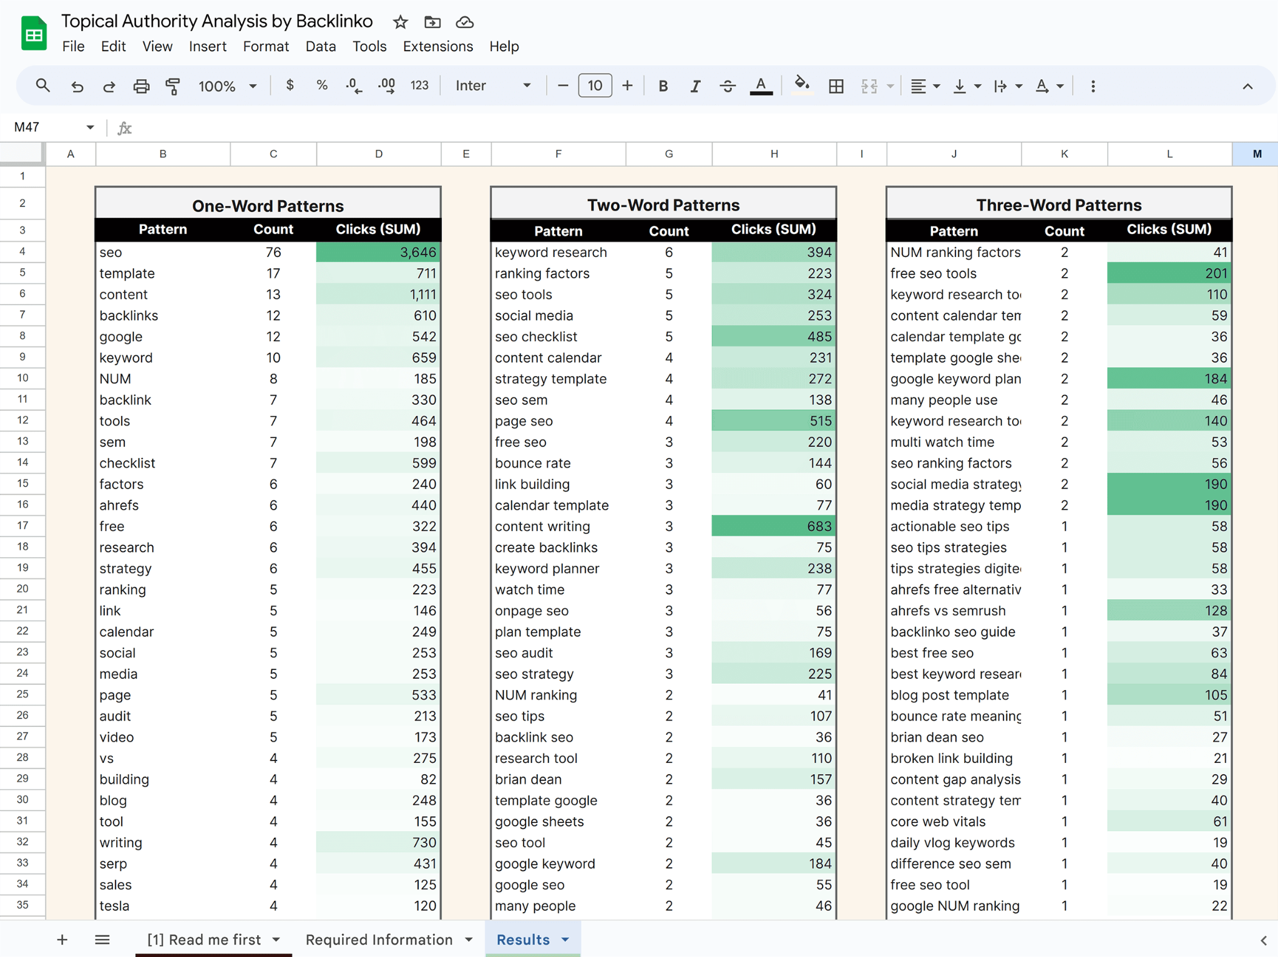Image resolution: width=1278 pixels, height=957 pixels.
Task: Open the Results sheet tab dropdown
Action: click(565, 939)
